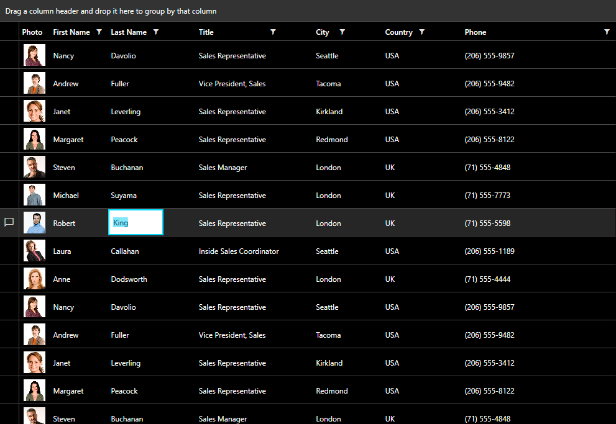Click the edit indicator icon on Robert's row

tap(9, 222)
